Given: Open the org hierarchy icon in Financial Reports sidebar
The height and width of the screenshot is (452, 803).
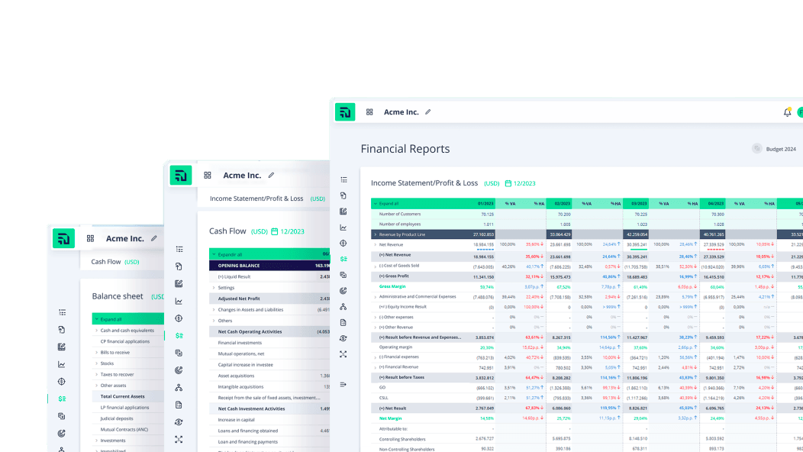Looking at the screenshot, I should point(343,306).
